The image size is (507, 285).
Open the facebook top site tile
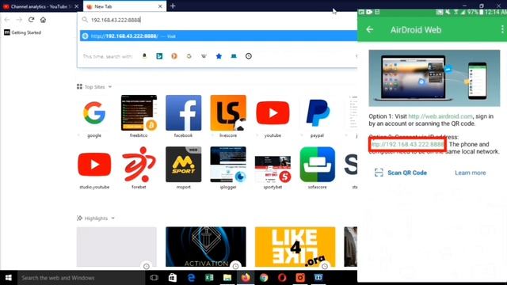183,116
